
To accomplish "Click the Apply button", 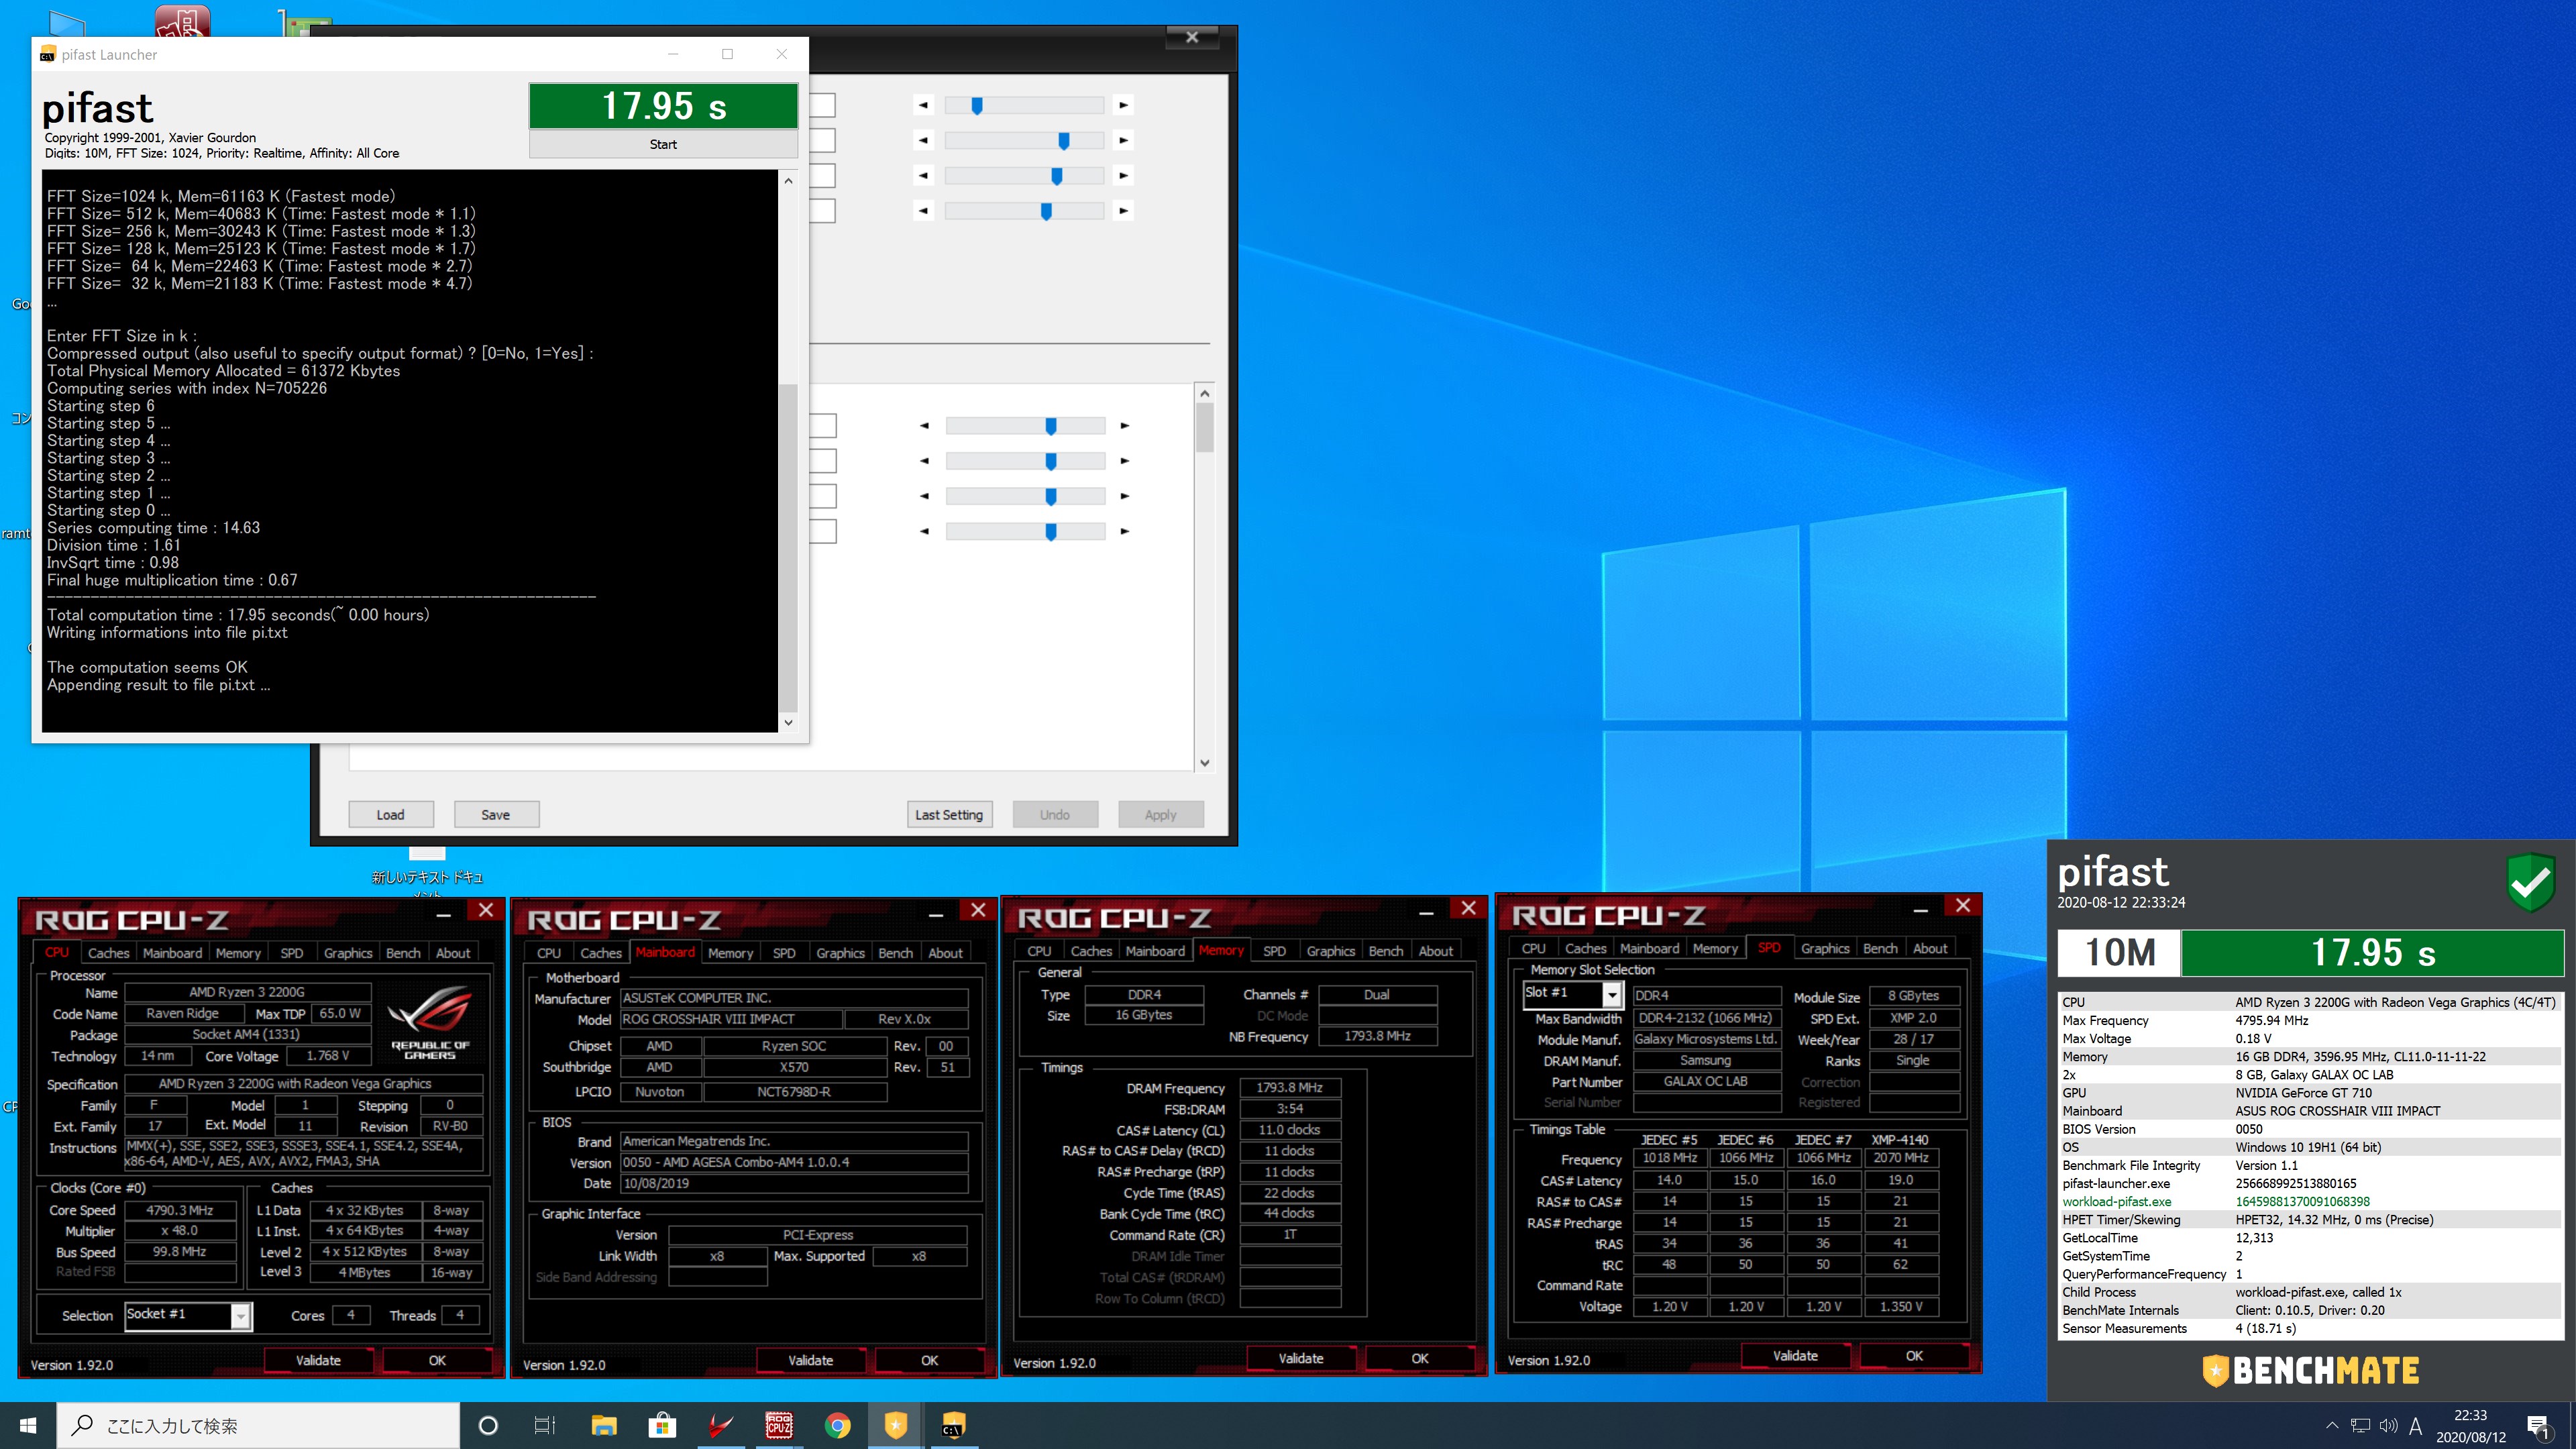I will [1160, 814].
